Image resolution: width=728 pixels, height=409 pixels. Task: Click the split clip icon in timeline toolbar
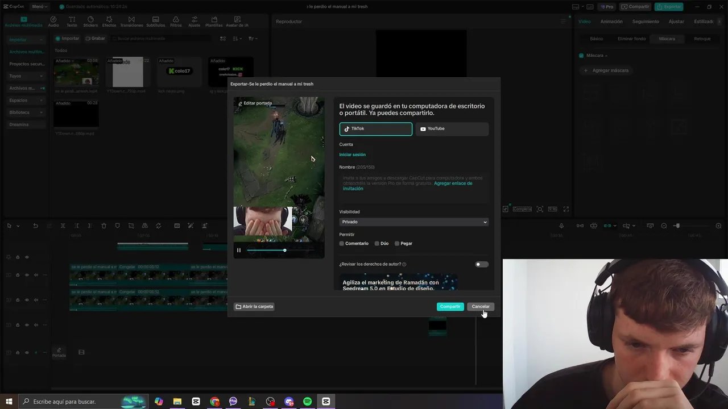63,226
